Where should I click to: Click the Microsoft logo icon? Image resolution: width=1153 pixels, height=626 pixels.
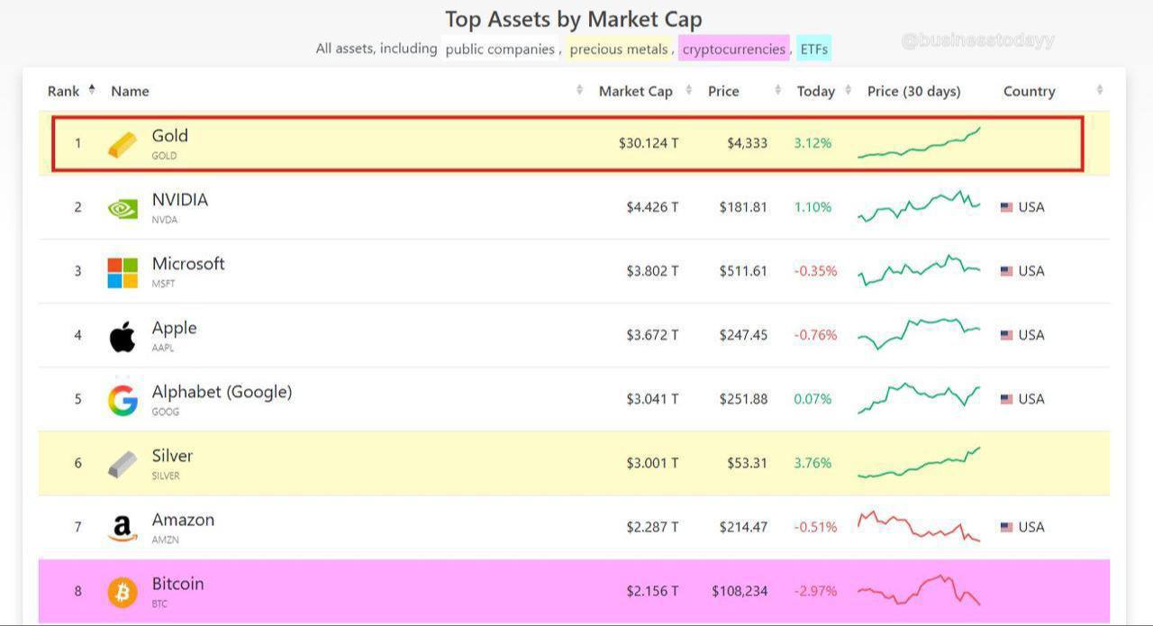tap(123, 272)
